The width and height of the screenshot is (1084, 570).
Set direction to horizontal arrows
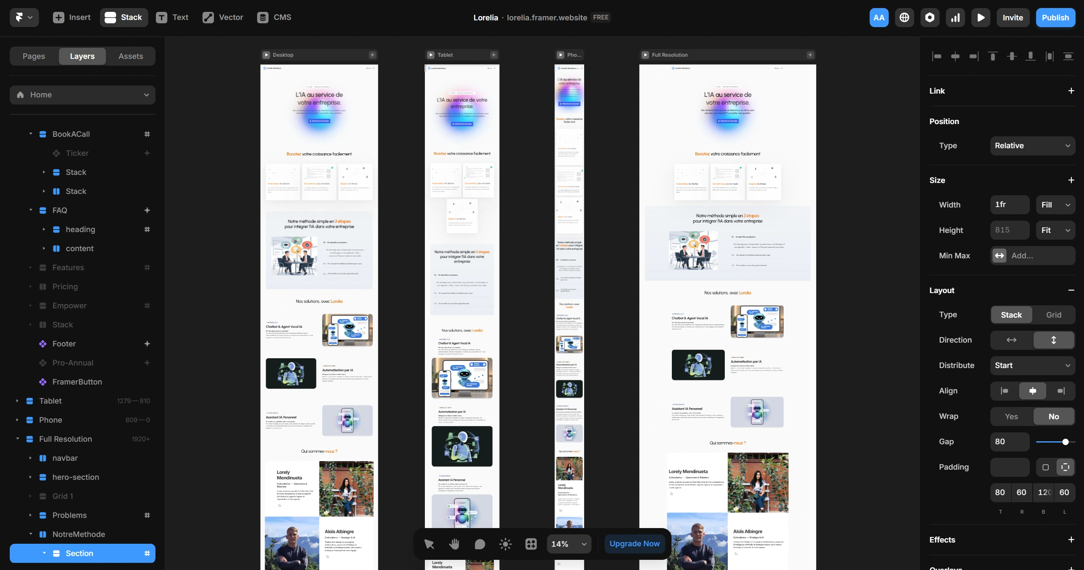pos(1012,340)
